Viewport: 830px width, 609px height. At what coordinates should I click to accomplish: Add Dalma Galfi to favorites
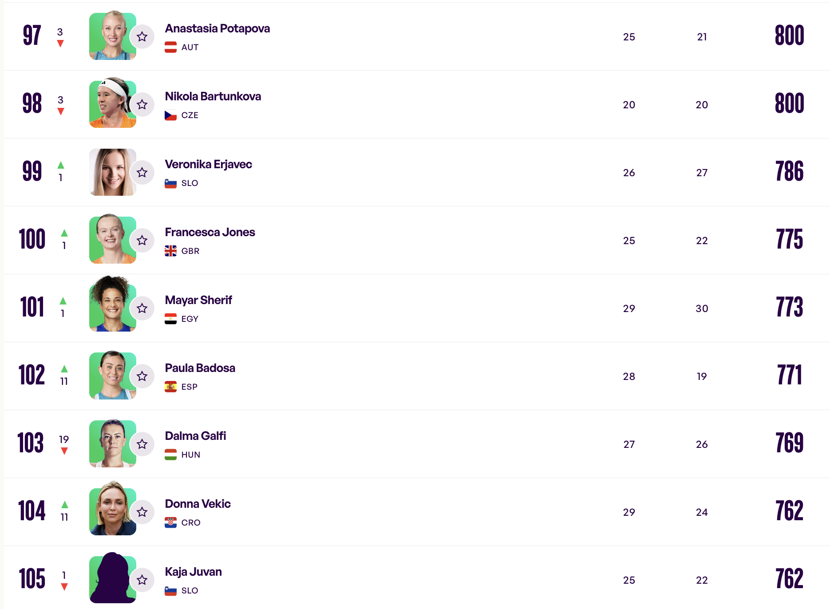(142, 444)
